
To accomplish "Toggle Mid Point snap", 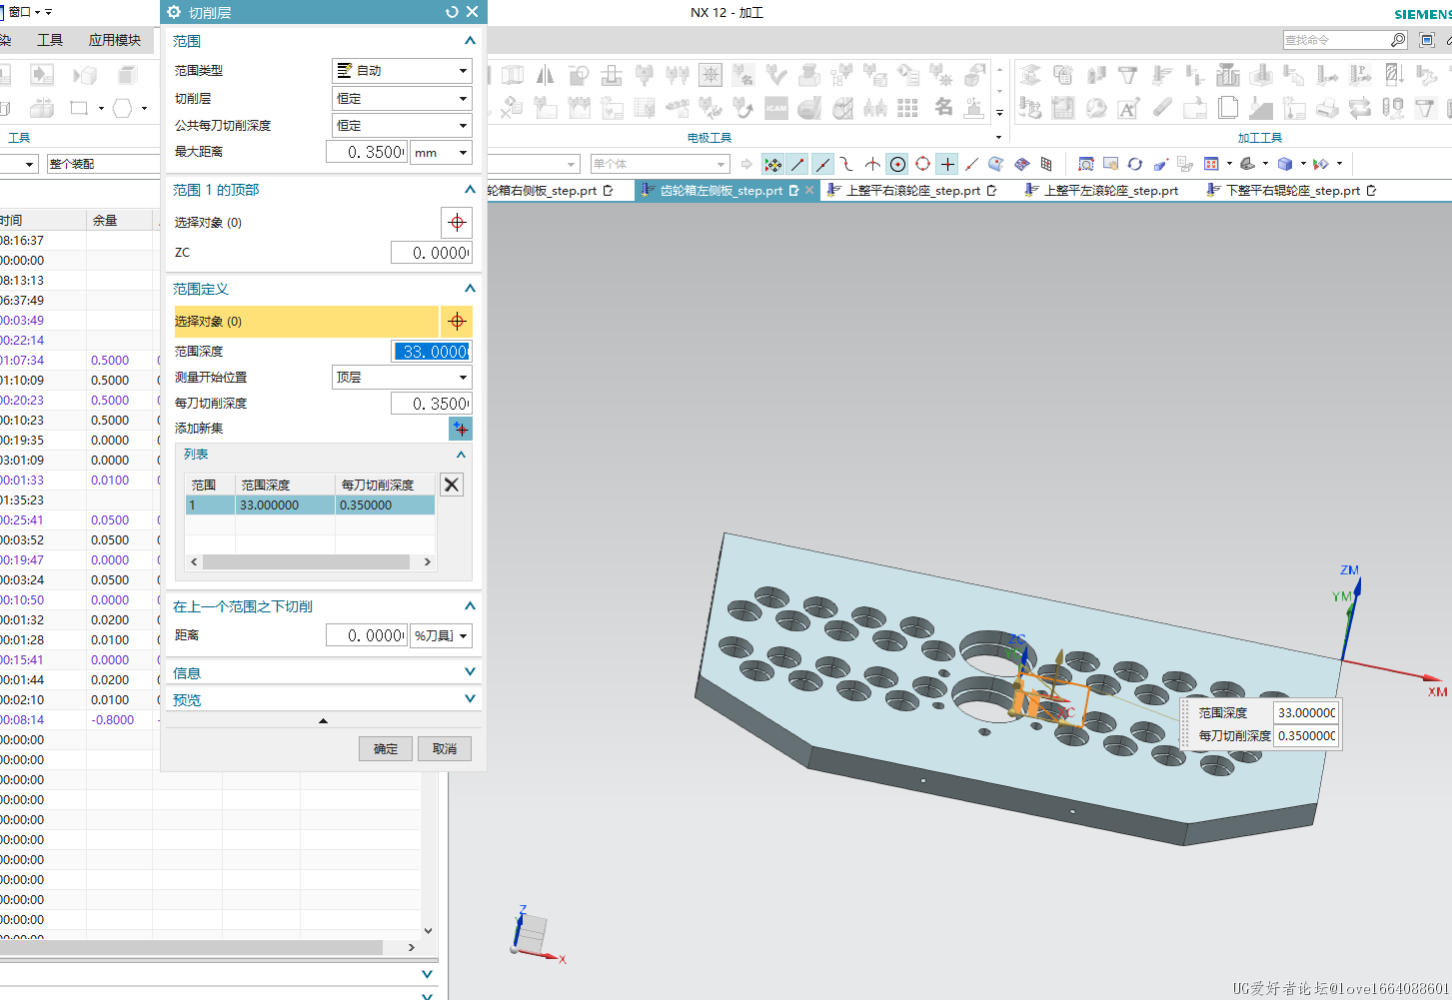I will tap(822, 164).
